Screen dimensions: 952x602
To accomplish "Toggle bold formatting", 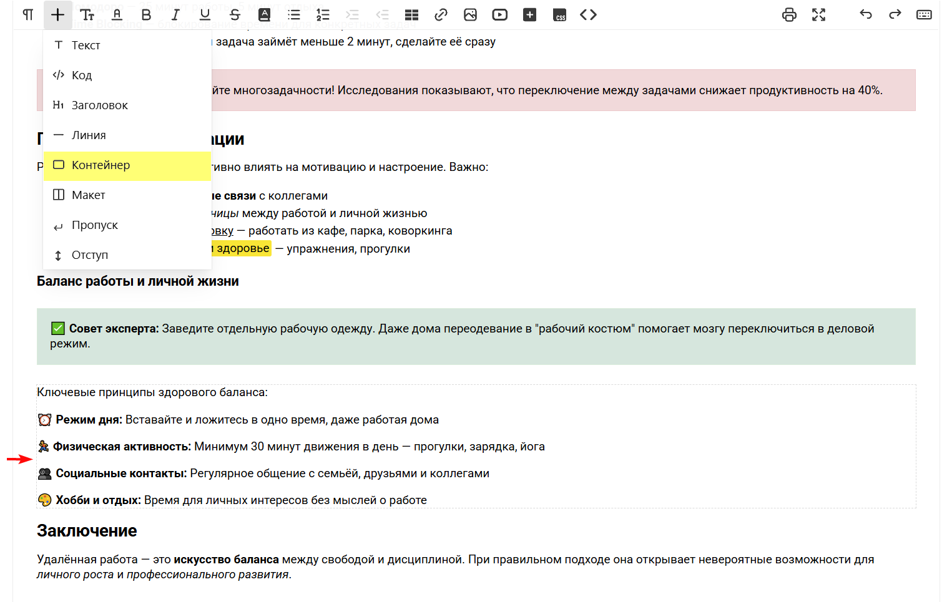I will [146, 15].
